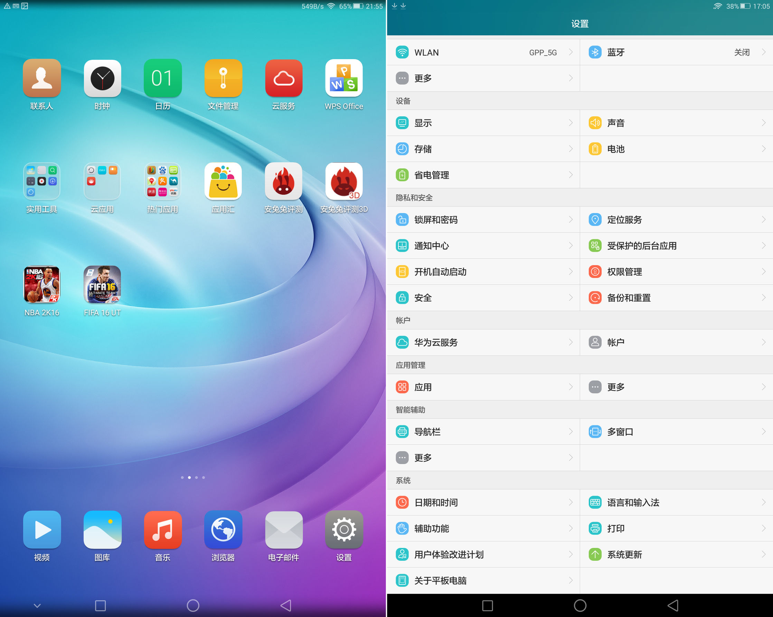Open the 联系人 contacts app
Screen dimensions: 773x617
[41, 78]
